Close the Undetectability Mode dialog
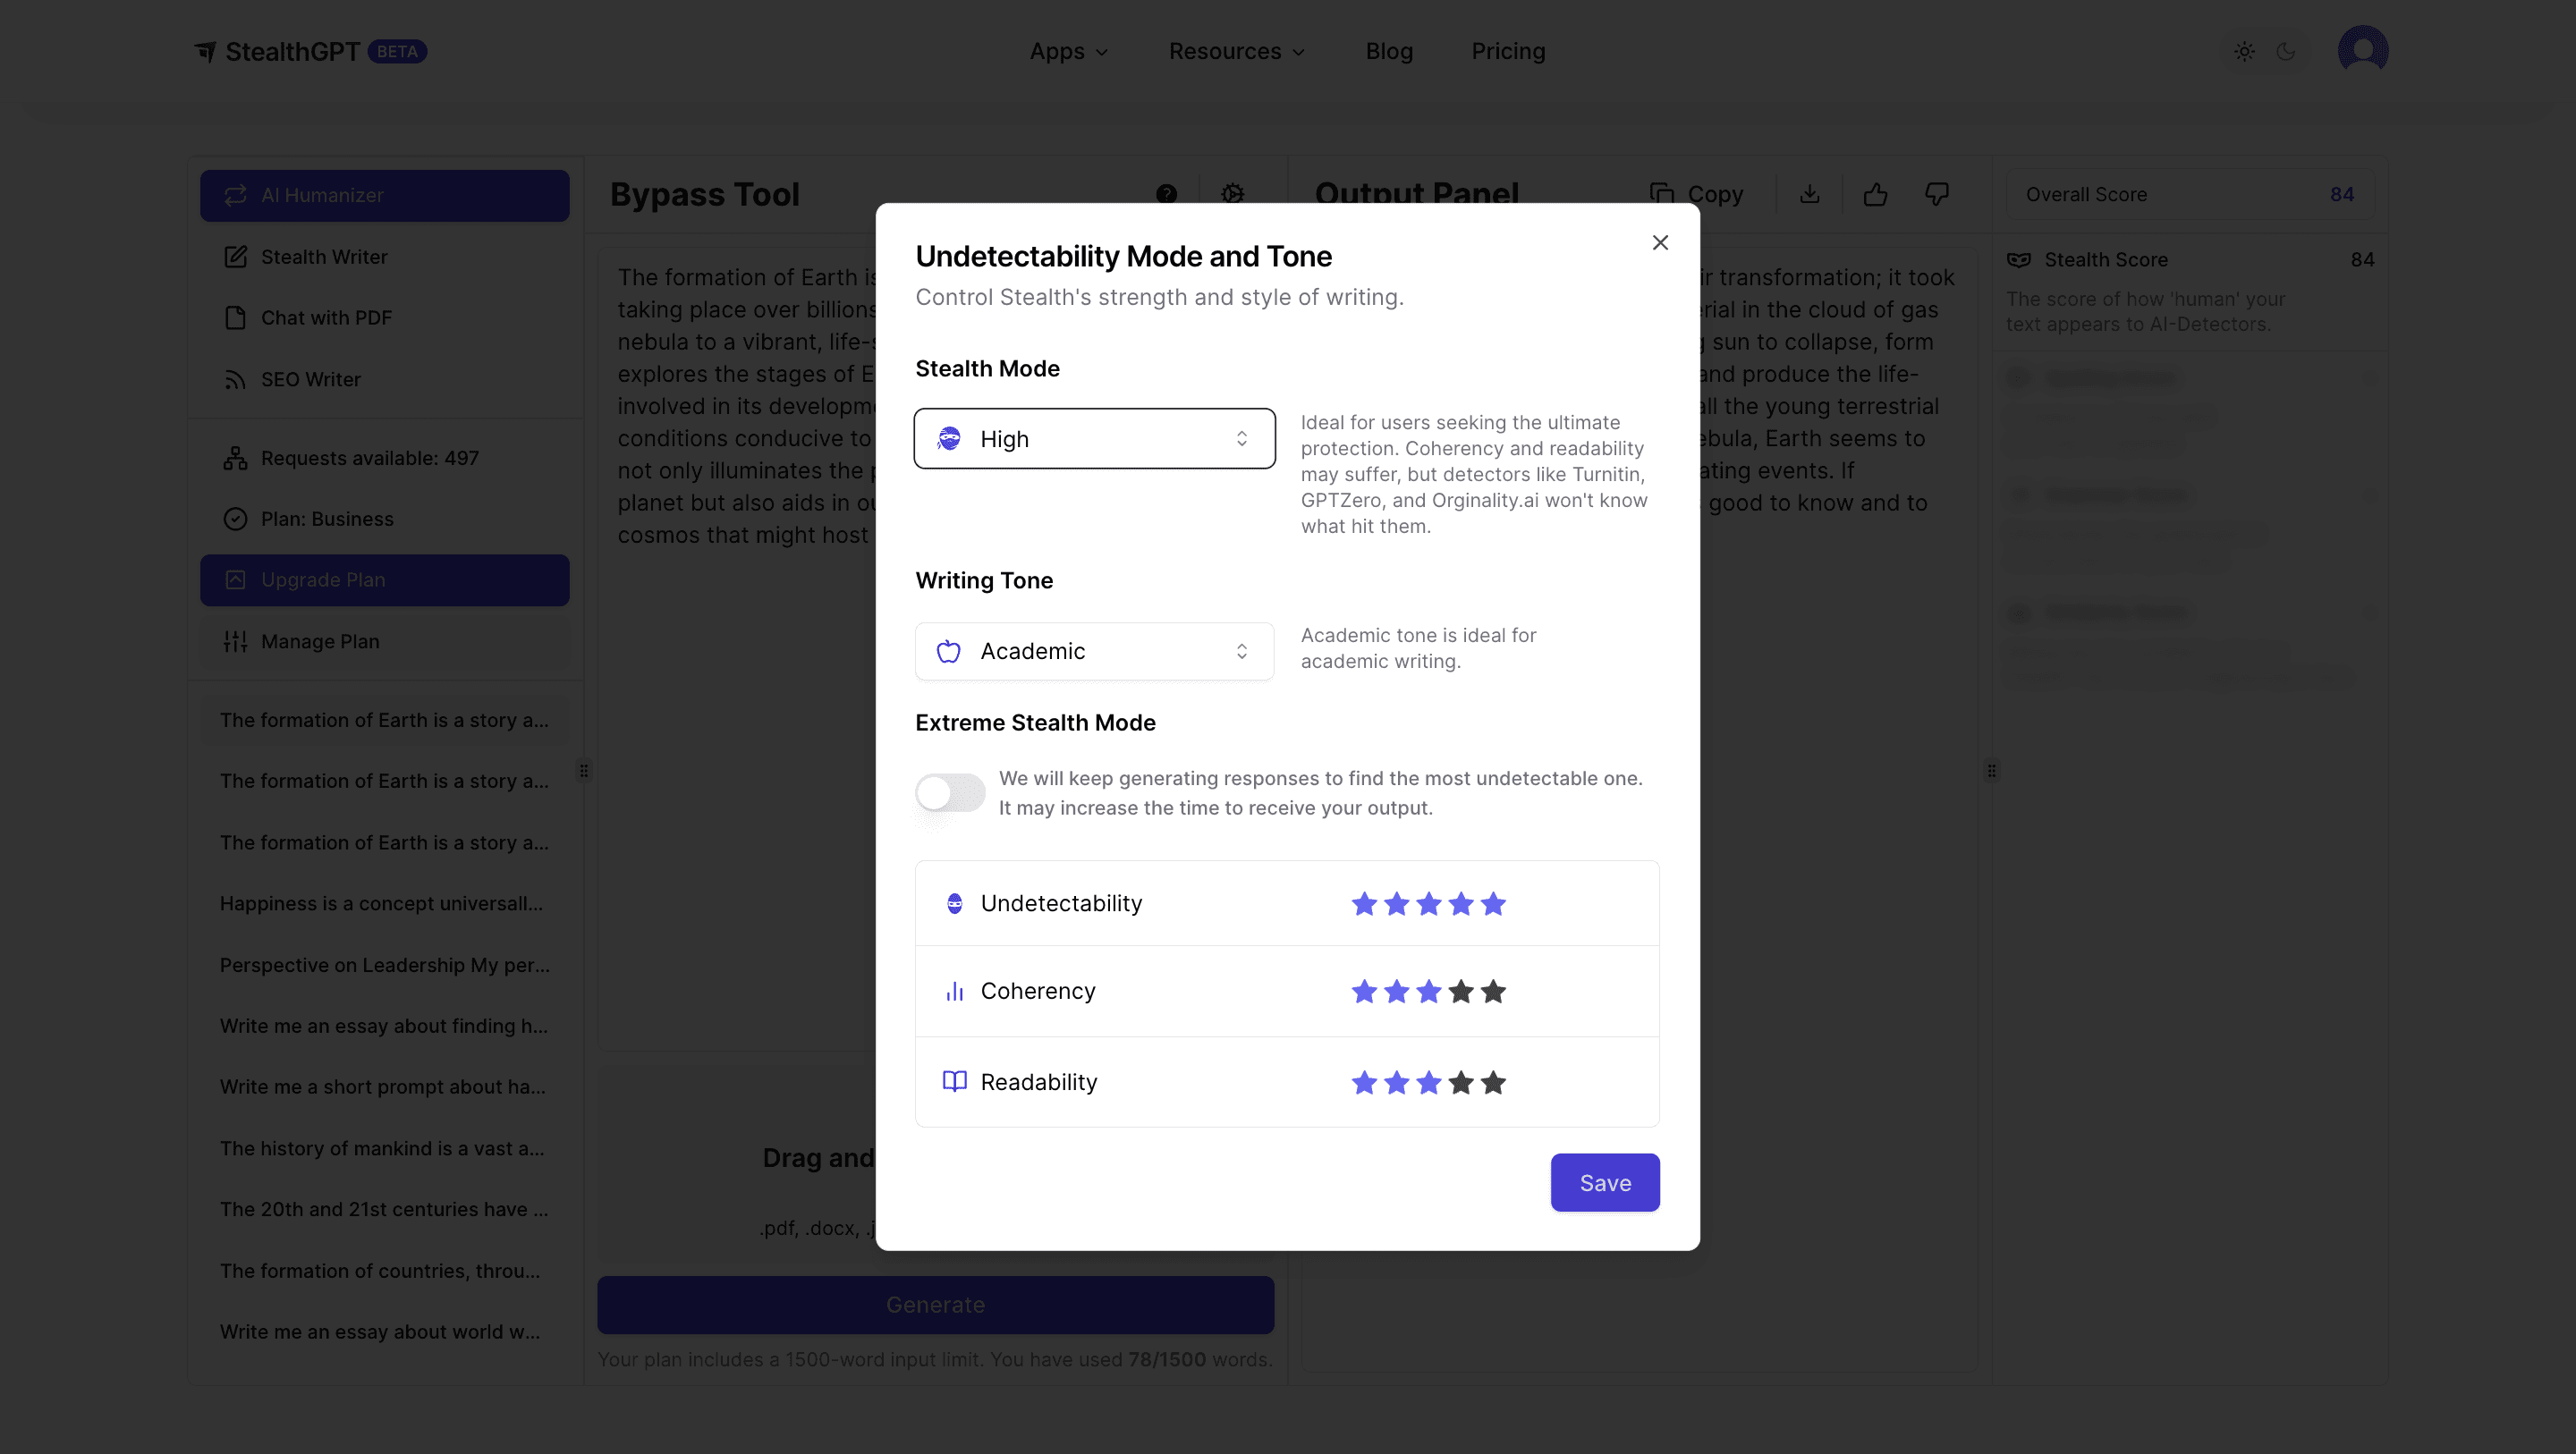This screenshot has width=2576, height=1454. click(1660, 243)
